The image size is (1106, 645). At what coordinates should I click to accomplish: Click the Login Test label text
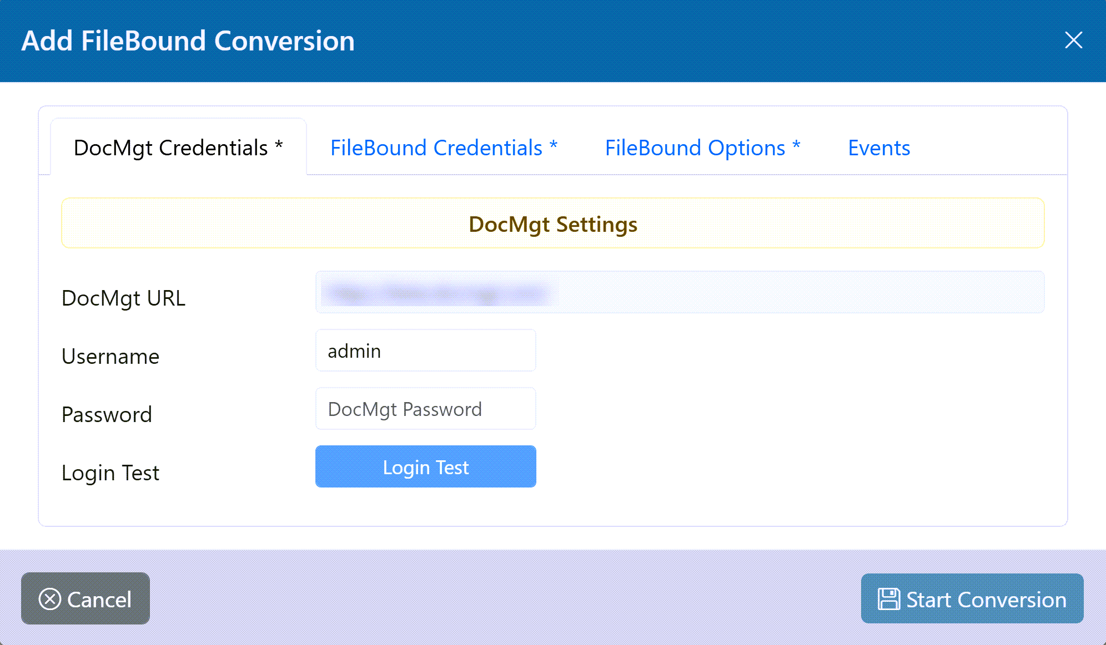point(110,473)
